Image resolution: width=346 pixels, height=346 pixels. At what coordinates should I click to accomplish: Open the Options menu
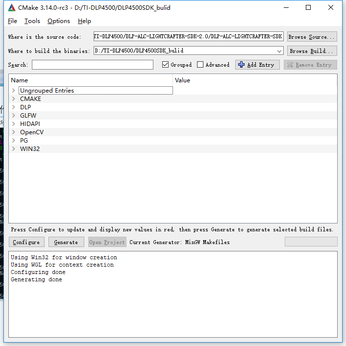click(x=59, y=21)
